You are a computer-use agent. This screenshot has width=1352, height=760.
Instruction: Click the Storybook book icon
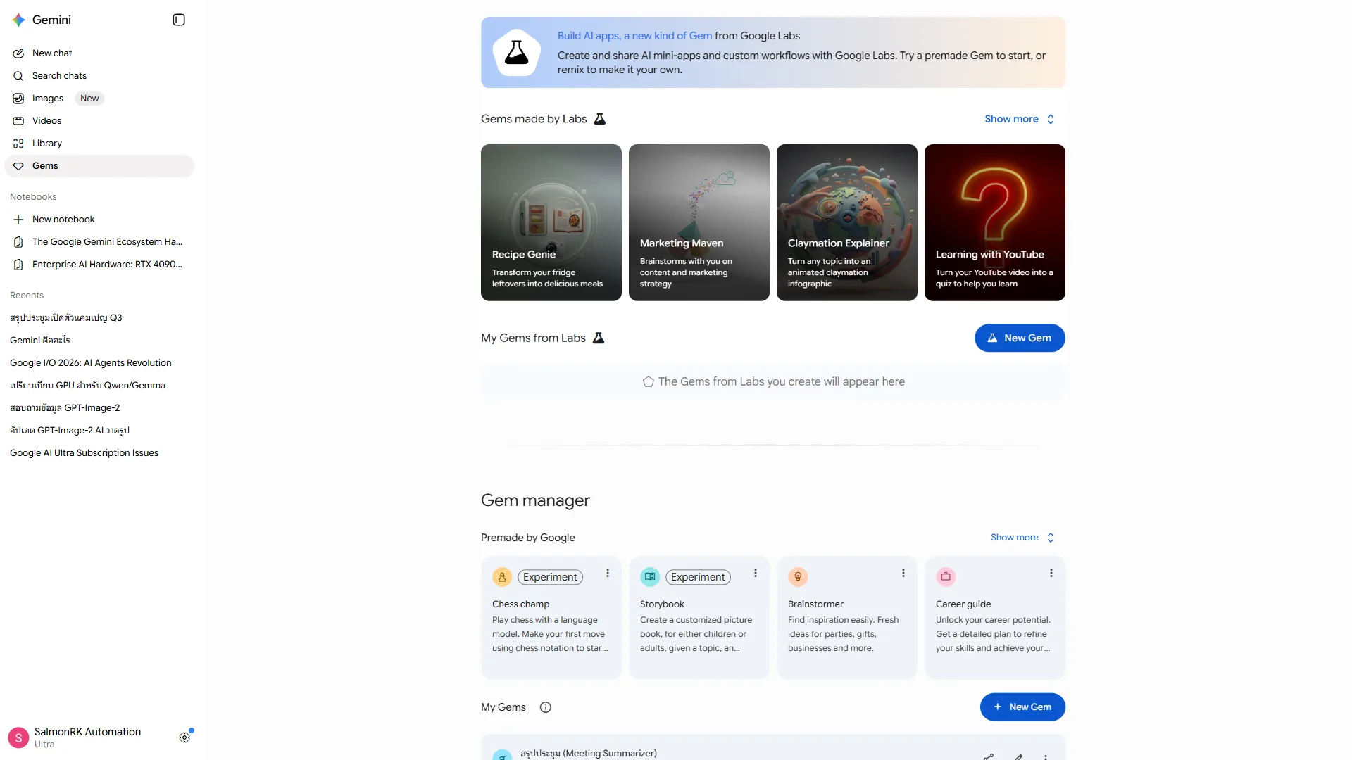point(650,577)
